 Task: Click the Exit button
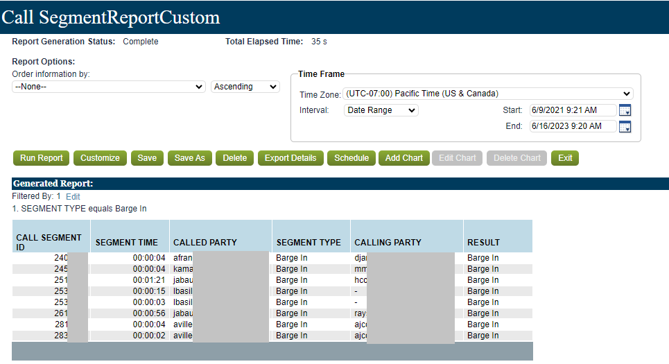coord(565,158)
